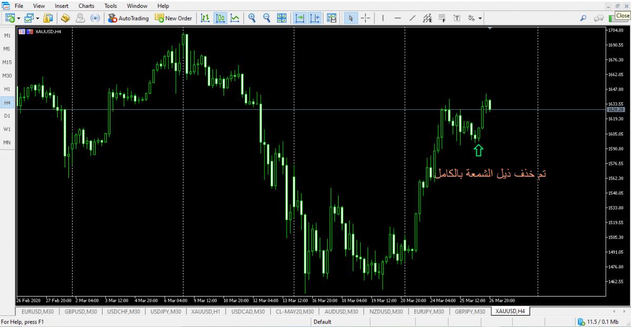Select the candlestick chart icon
Viewport: 631px width, 327px height.
[220, 18]
